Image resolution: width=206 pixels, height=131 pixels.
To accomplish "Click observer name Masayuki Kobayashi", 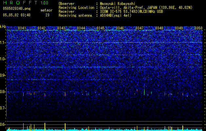I will click(x=118, y=4).
